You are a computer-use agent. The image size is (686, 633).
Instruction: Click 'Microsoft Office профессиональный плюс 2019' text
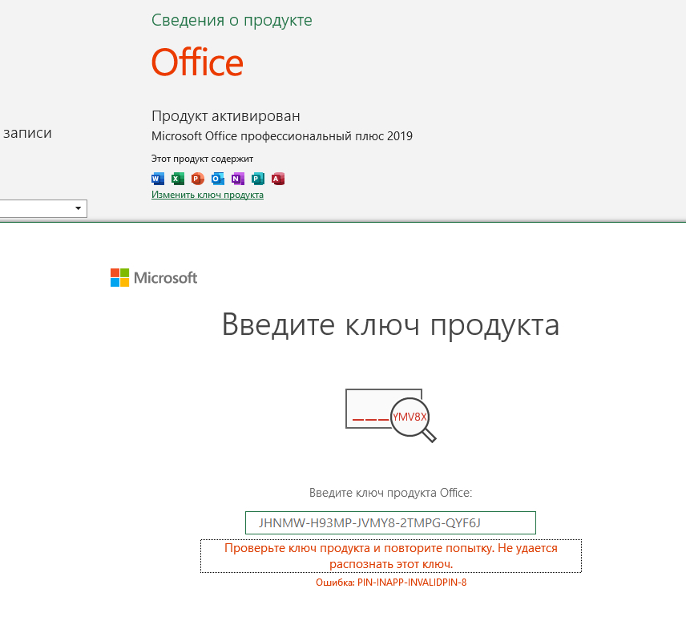282,136
